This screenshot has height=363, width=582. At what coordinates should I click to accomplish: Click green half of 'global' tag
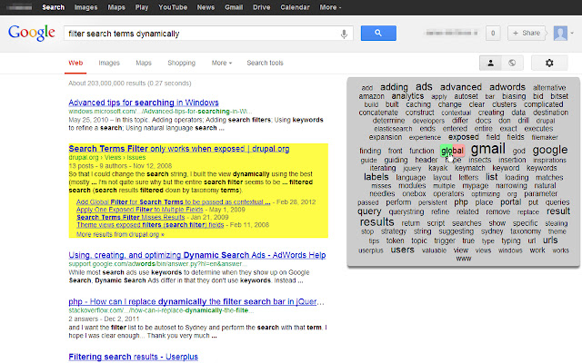tap(447, 151)
